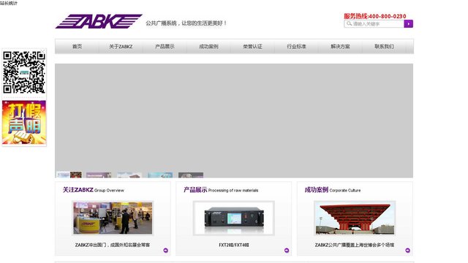Open the 解决方案 menu item
The width and height of the screenshot is (468, 263).
coord(340,47)
